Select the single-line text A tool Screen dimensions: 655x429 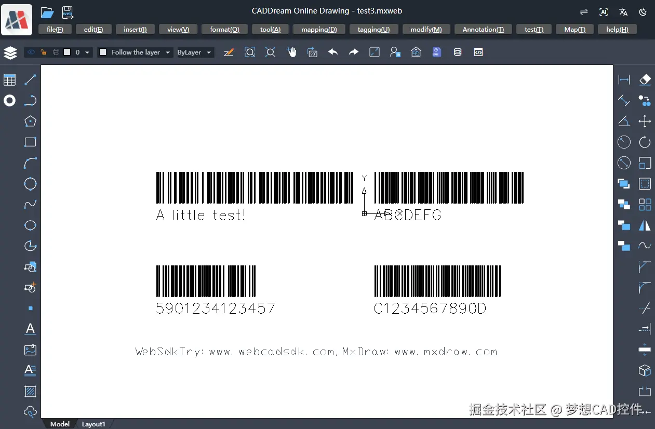[x=30, y=329]
